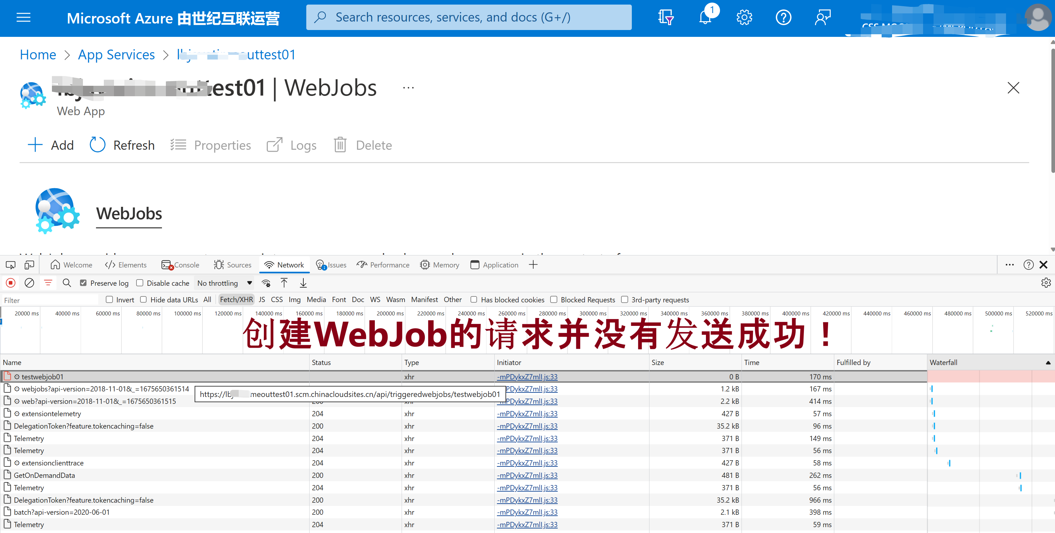
Task: Clear the network log
Action: point(29,283)
